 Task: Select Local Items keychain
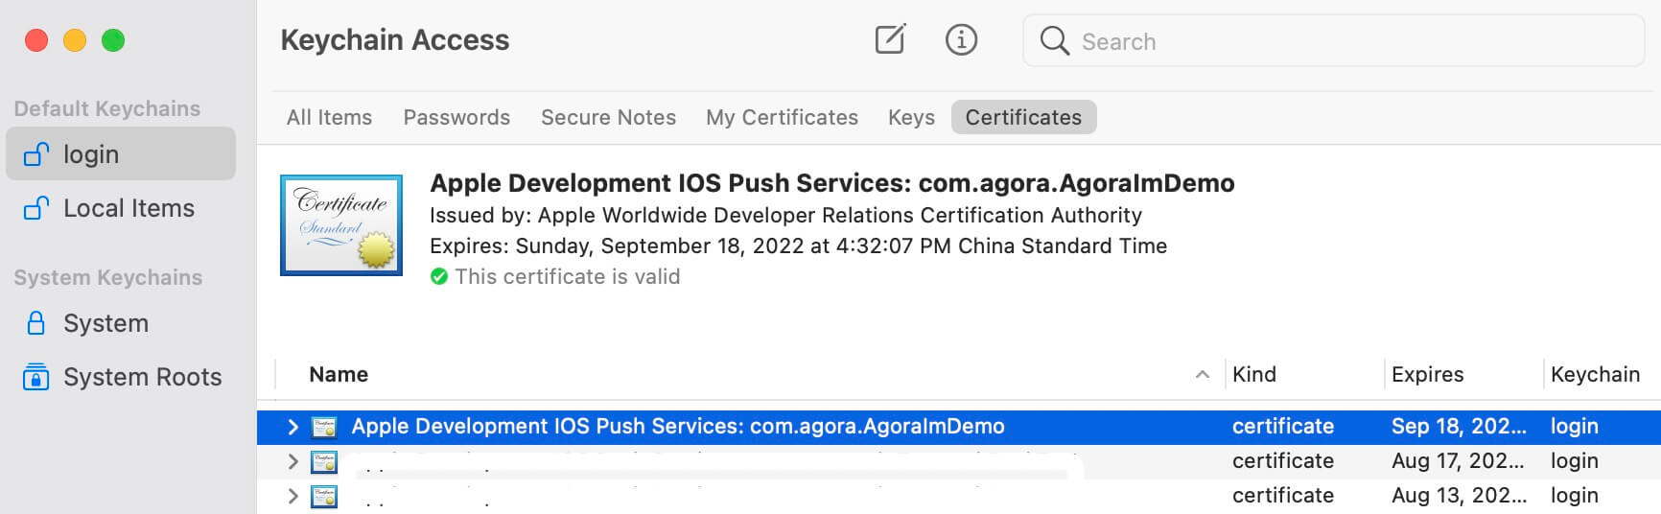click(x=129, y=208)
